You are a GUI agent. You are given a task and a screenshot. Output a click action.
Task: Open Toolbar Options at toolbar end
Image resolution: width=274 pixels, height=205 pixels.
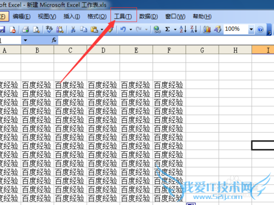[x=269, y=30]
